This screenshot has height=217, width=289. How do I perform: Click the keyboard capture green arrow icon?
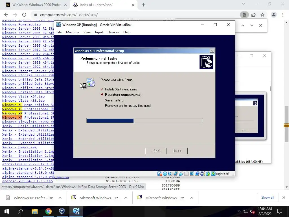213,174
